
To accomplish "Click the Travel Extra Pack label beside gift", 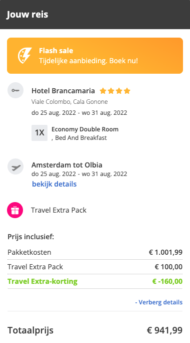I will (58, 210).
